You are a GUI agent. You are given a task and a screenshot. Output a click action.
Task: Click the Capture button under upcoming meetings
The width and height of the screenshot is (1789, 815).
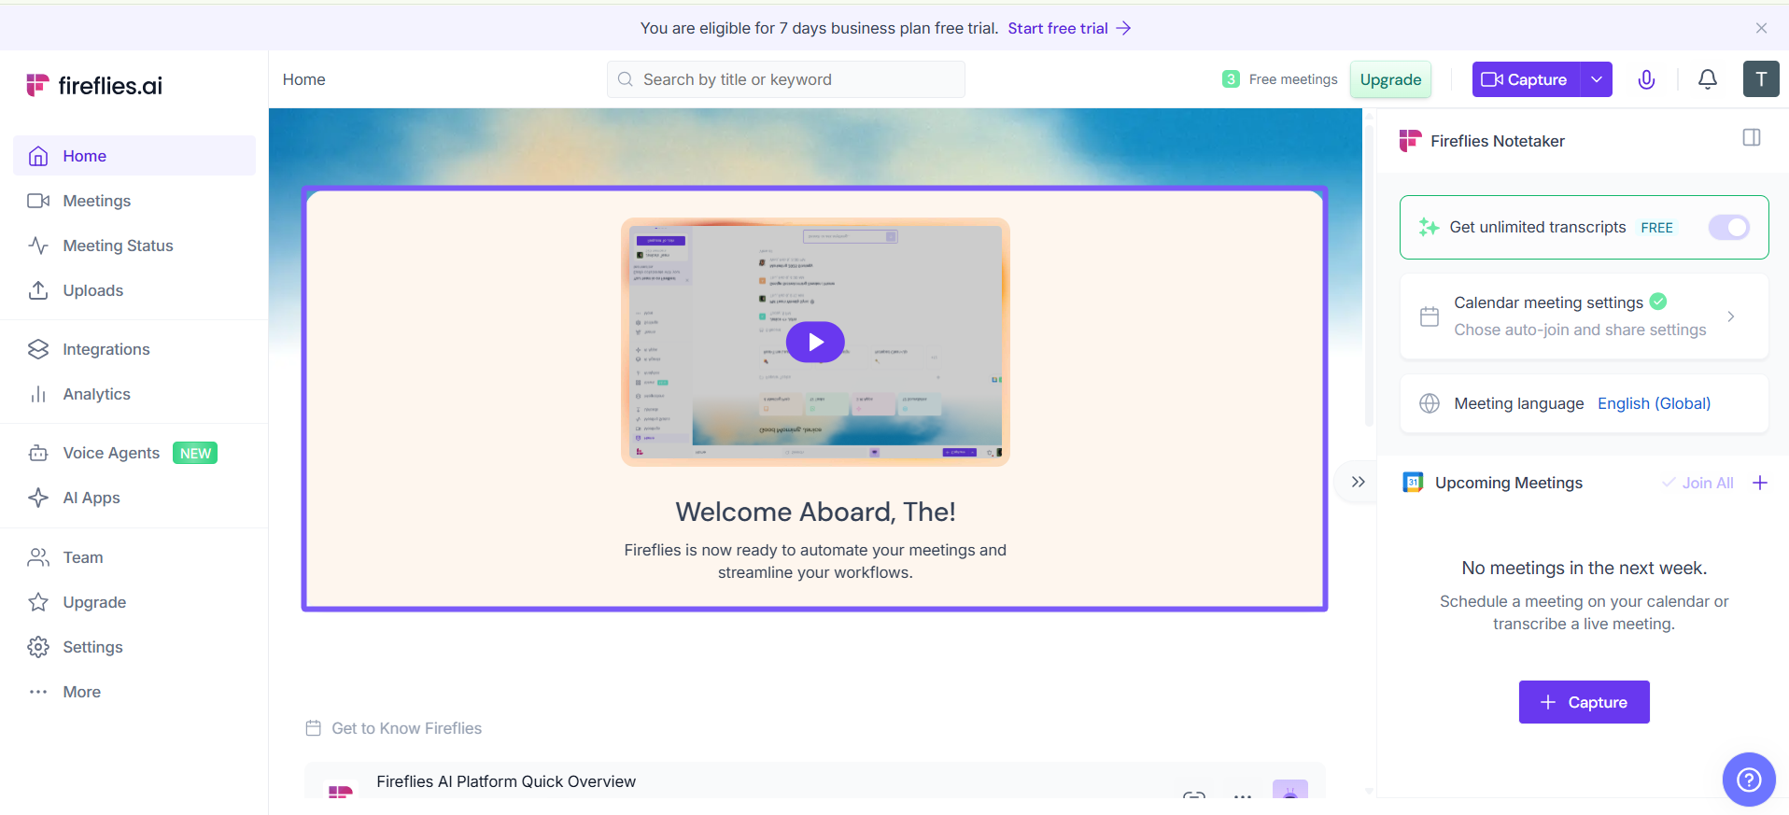1584,702
